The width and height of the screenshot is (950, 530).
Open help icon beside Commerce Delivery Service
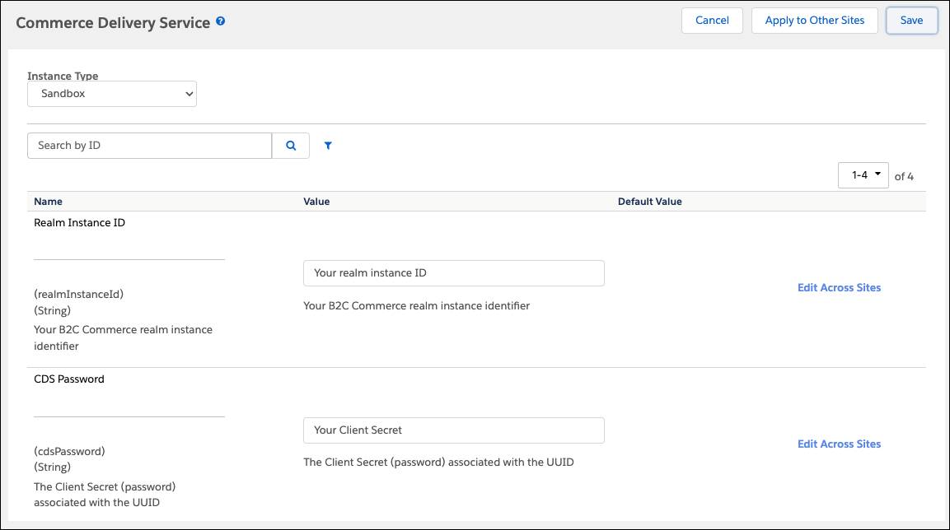(221, 21)
